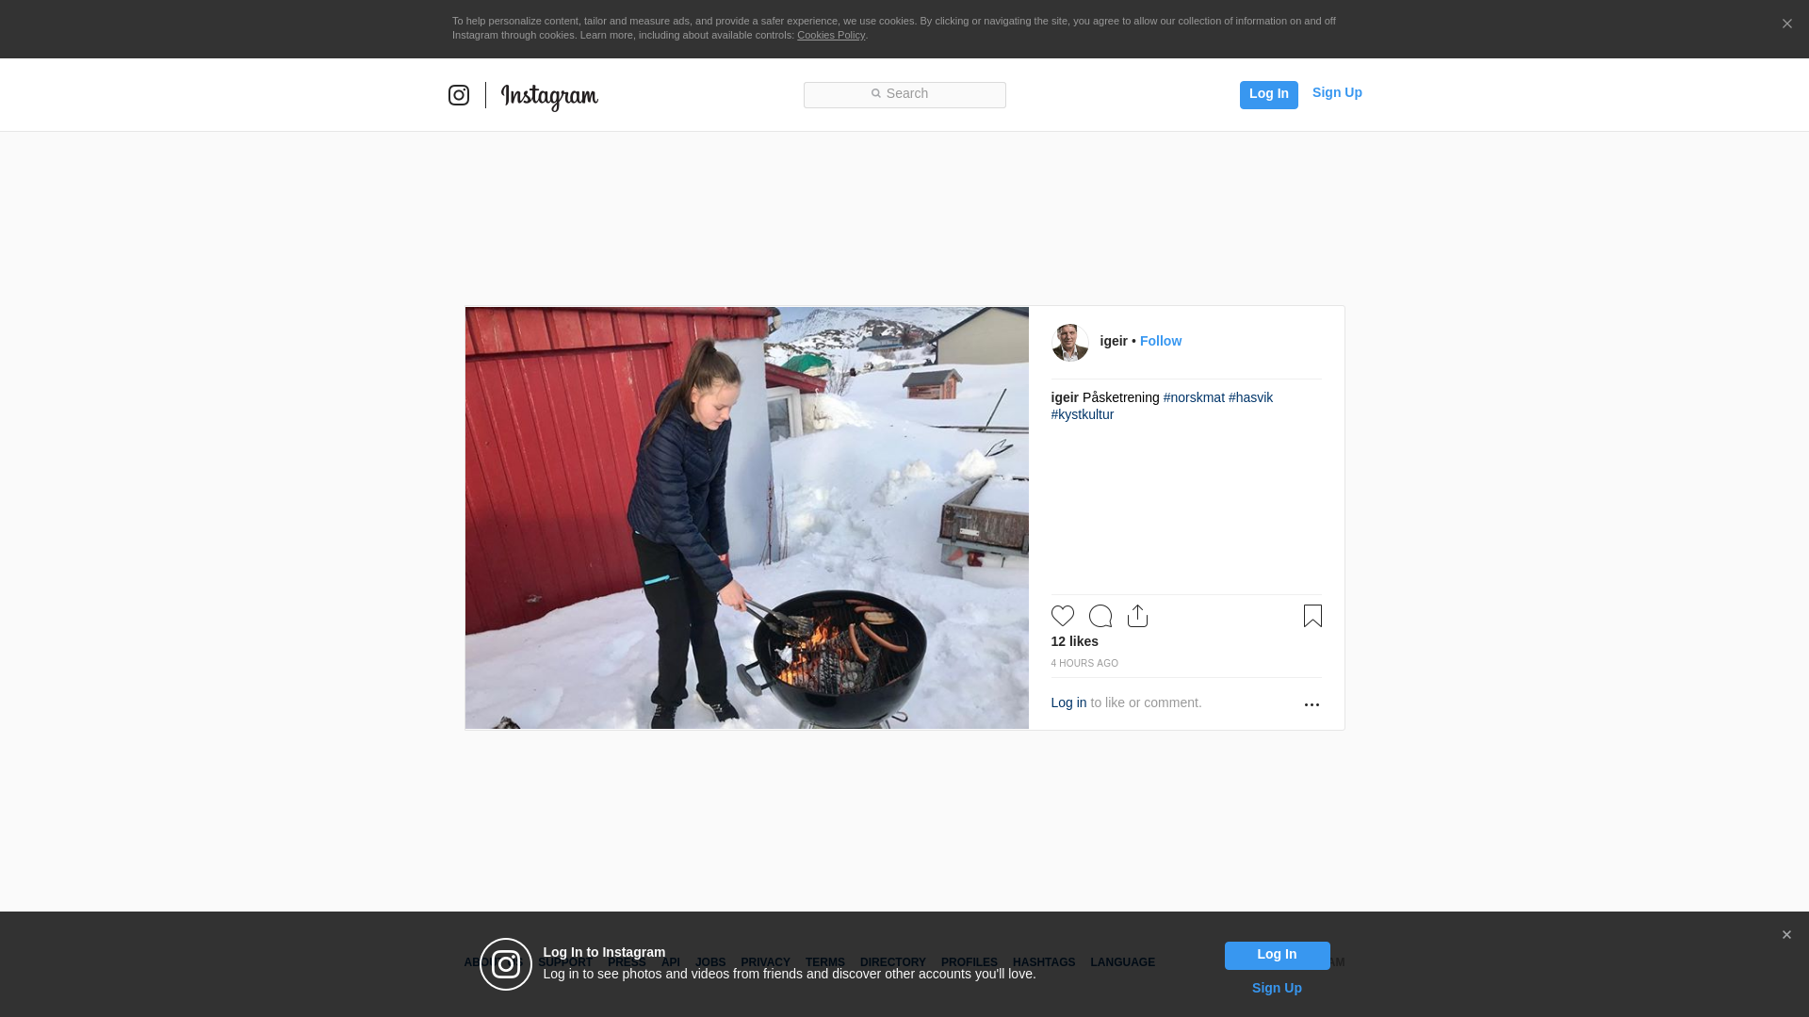Open igeir's profile picture
The height and width of the screenshot is (1017, 1809).
(1070, 343)
